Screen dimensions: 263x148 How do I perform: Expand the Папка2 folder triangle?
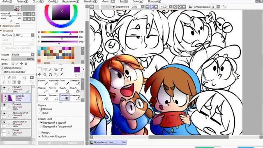click(x=9, y=90)
